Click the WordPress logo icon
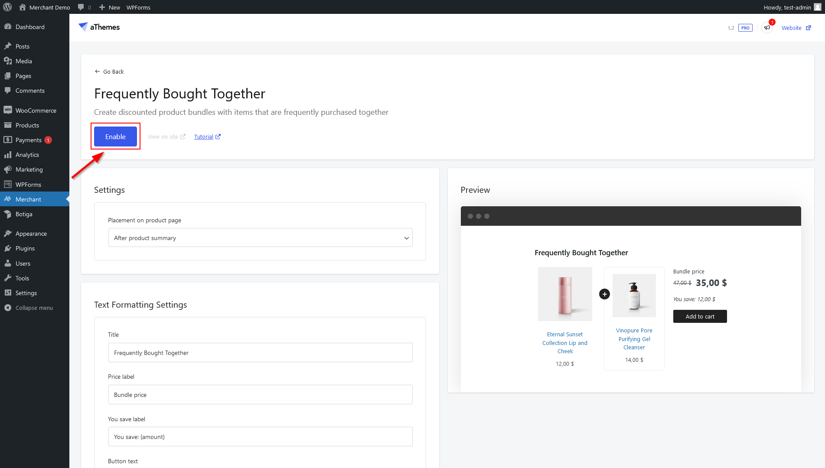Viewport: 825px width, 468px height. click(x=7, y=7)
